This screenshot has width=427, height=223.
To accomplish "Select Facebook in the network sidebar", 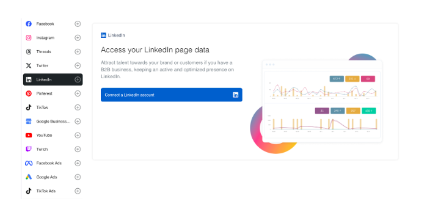I will 53,24.
